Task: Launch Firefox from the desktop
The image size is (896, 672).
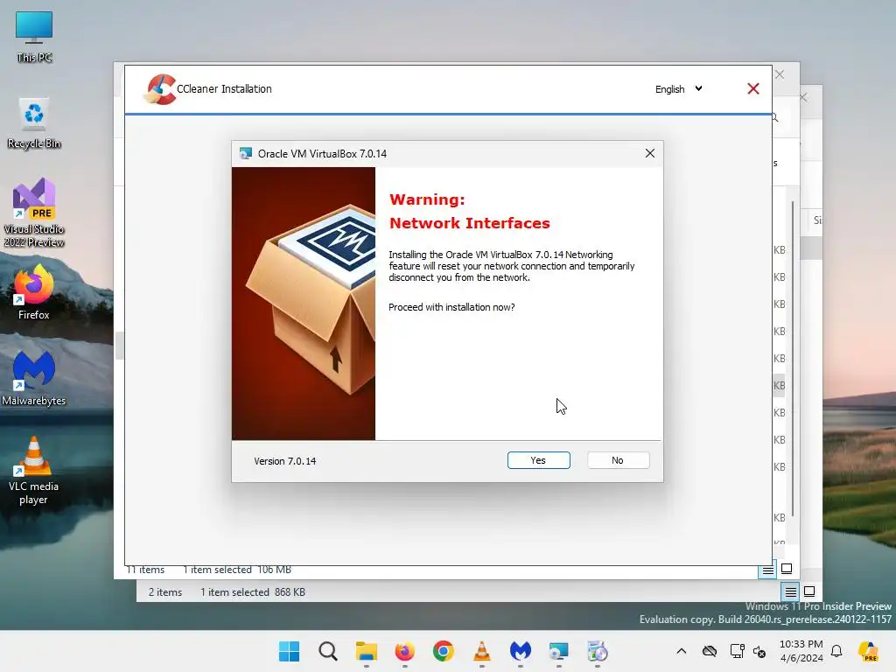Action: (x=34, y=291)
